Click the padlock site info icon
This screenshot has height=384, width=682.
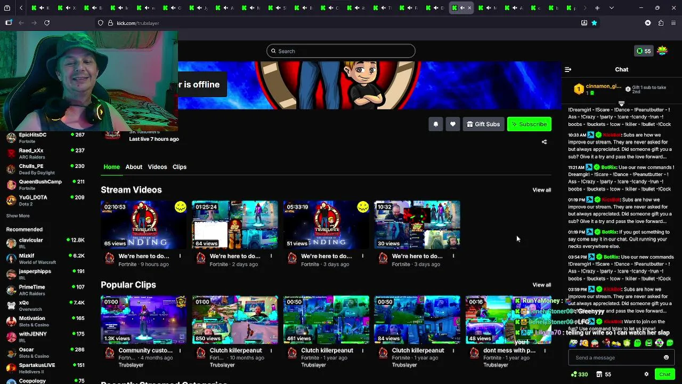(109, 23)
